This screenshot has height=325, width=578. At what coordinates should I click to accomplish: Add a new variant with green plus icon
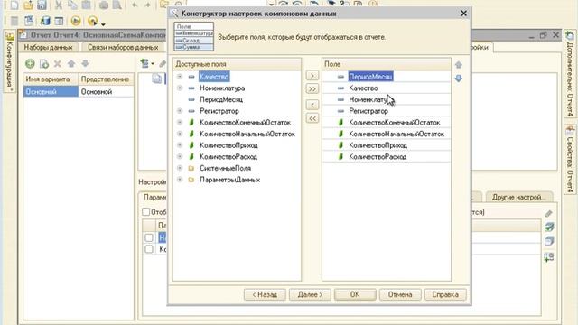(30, 64)
